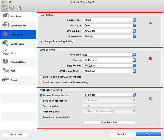Select Custom Scan in the sidebar
Viewport: 164px width, 140px height.
(x=18, y=44)
